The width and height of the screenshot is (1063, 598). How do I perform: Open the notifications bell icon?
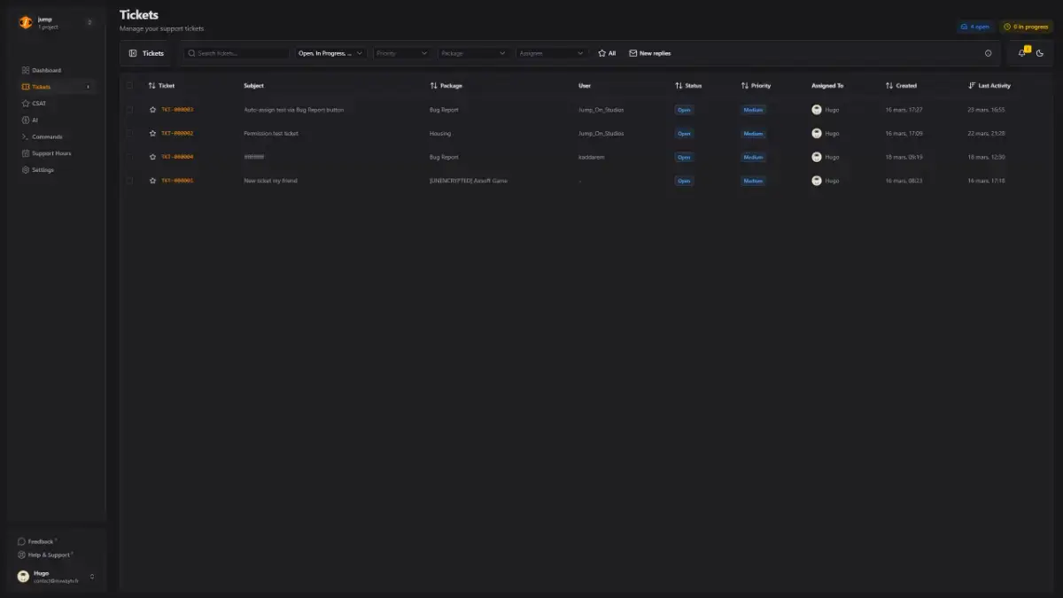click(1022, 53)
